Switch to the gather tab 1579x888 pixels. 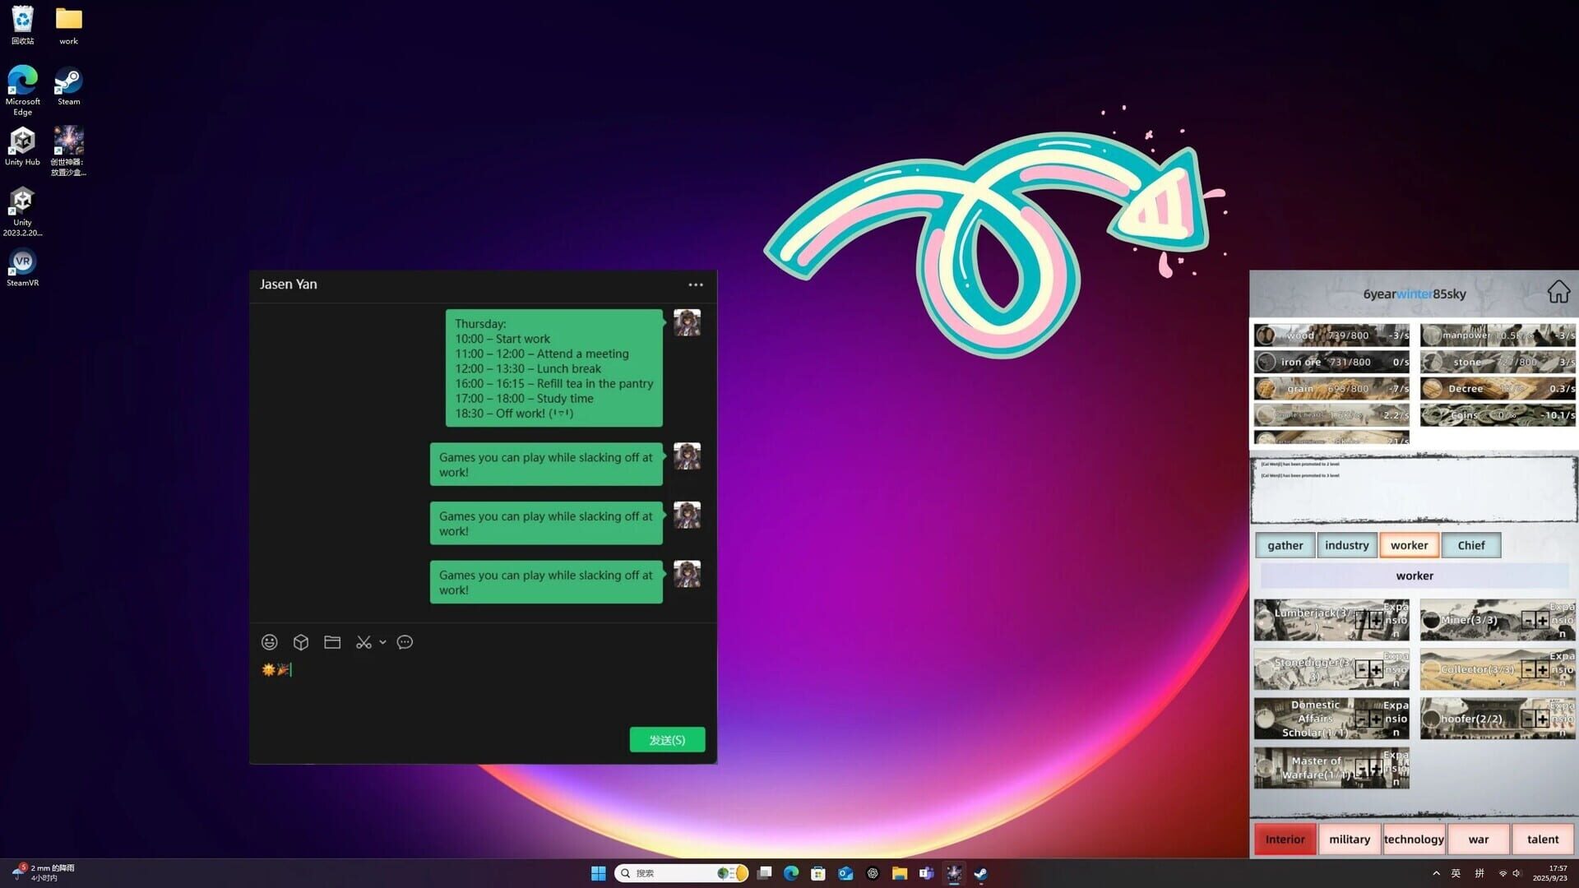[x=1285, y=544]
